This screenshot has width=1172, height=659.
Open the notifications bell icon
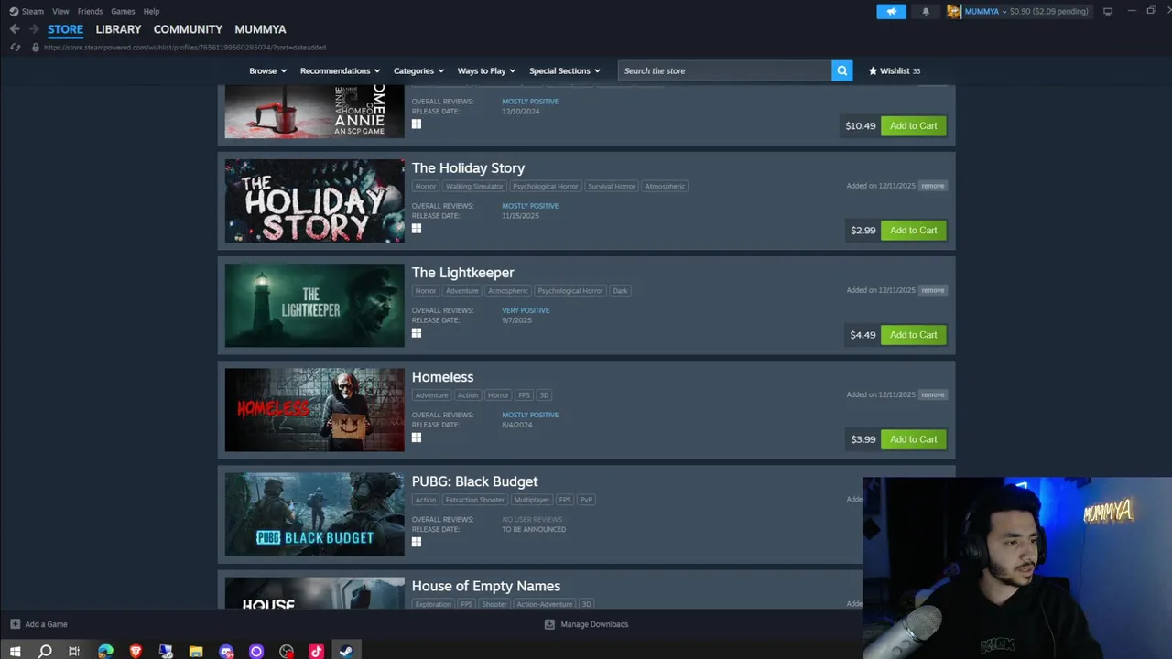pos(926,11)
